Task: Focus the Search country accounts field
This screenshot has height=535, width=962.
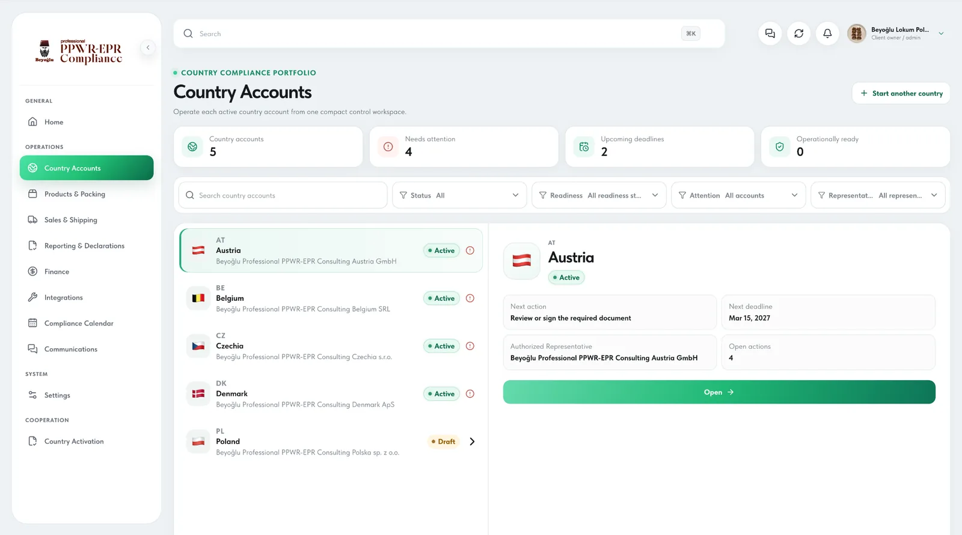Action: [283, 195]
